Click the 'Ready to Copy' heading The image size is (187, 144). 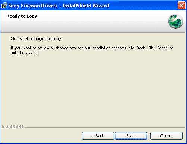[22, 16]
